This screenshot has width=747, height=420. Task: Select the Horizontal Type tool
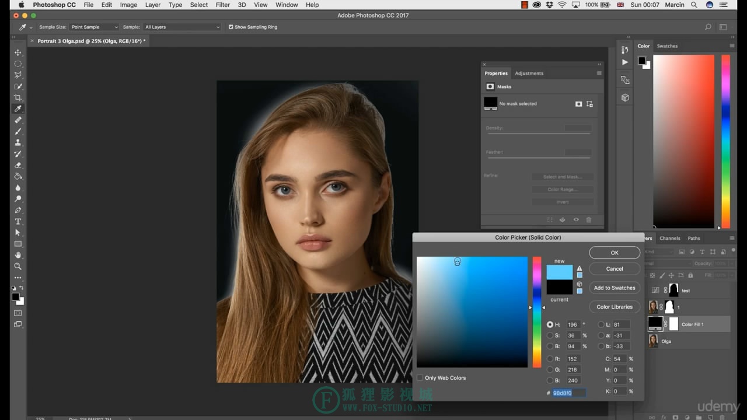point(18,222)
